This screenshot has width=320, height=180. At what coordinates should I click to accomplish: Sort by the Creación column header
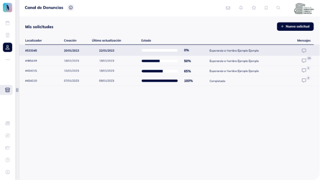click(70, 40)
